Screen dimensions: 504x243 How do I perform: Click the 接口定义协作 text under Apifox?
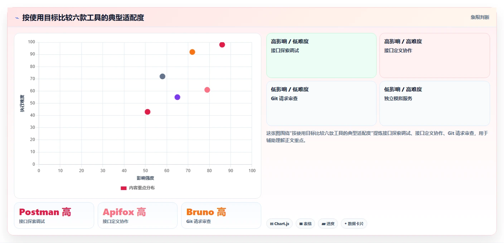(x=116, y=222)
